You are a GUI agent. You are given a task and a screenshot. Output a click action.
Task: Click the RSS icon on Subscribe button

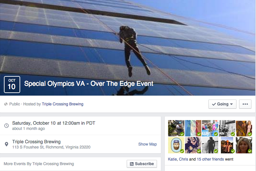[x=132, y=164]
